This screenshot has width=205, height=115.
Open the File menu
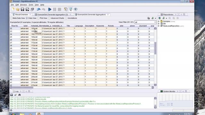coord(12,5)
